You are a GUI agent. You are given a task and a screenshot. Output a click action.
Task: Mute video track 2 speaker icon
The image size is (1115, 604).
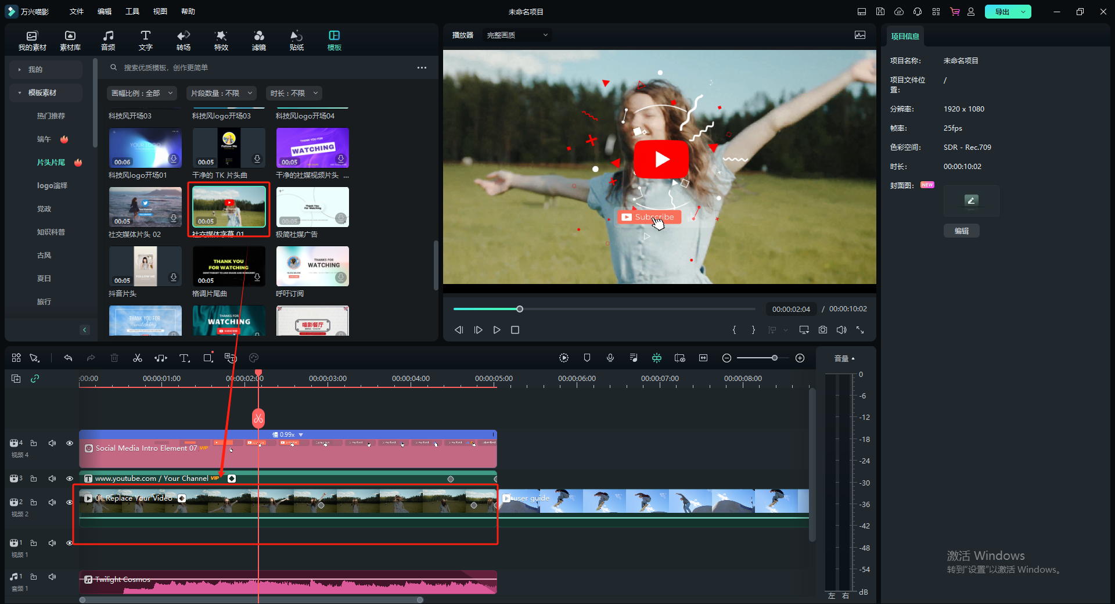point(52,502)
